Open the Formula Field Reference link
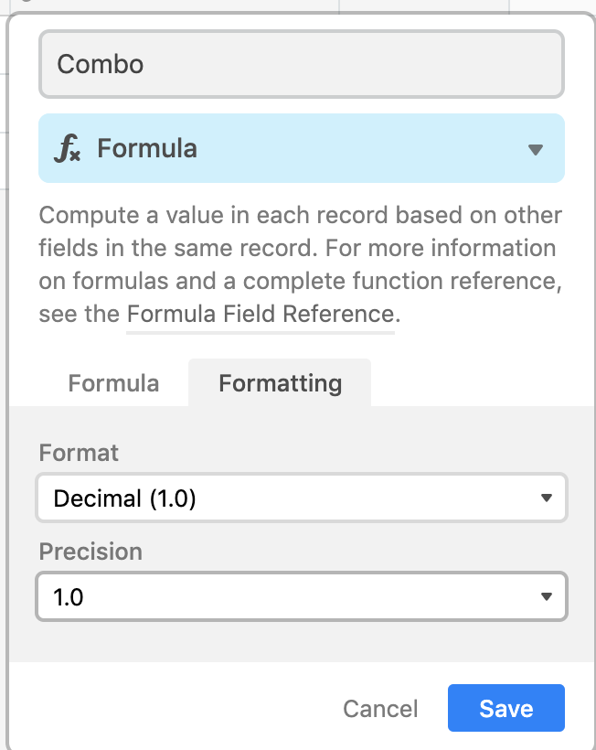 [261, 315]
